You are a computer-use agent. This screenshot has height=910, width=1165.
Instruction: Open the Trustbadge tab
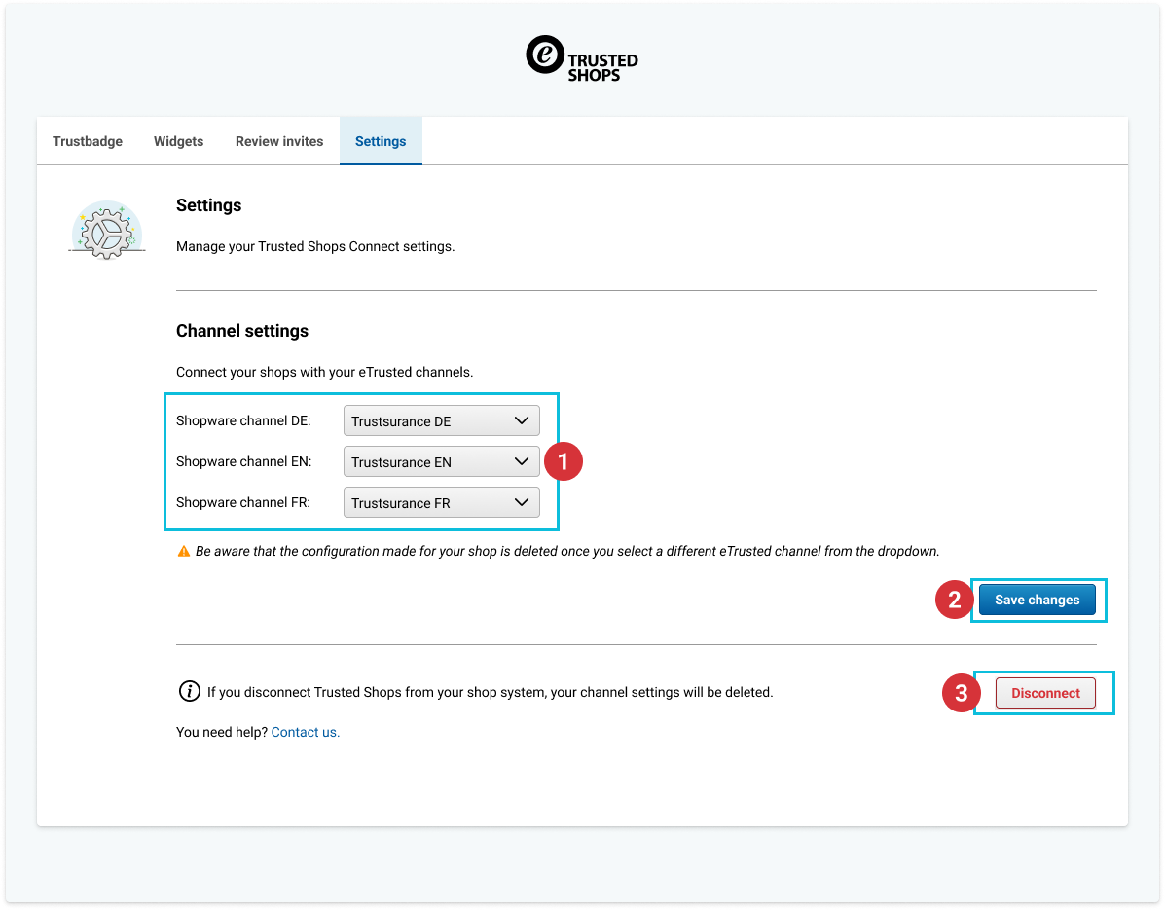(88, 141)
